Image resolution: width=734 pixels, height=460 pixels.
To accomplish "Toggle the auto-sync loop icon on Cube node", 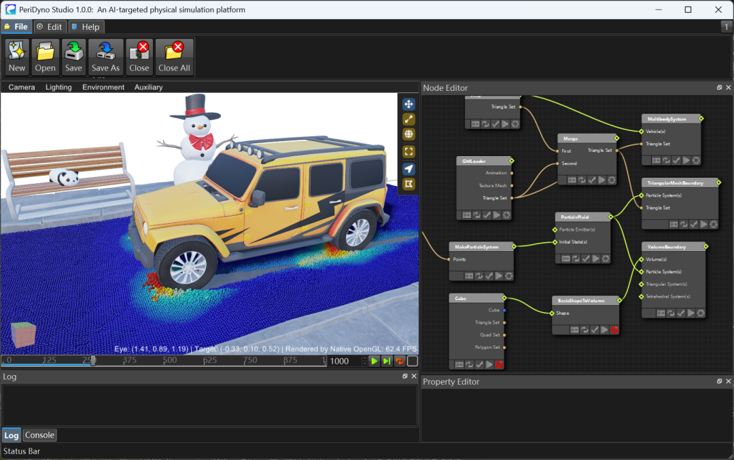I will (470, 364).
